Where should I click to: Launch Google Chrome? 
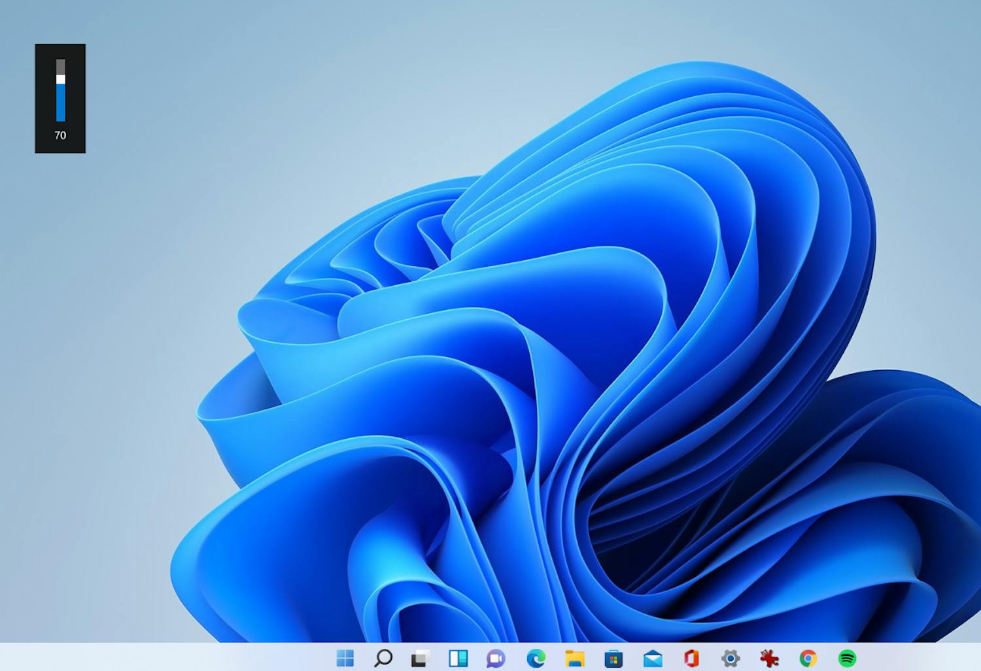pos(808,659)
